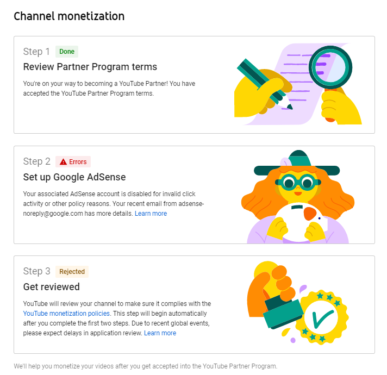Click the Done status badge
Image resolution: width=387 pixels, height=375 pixels.
[67, 52]
